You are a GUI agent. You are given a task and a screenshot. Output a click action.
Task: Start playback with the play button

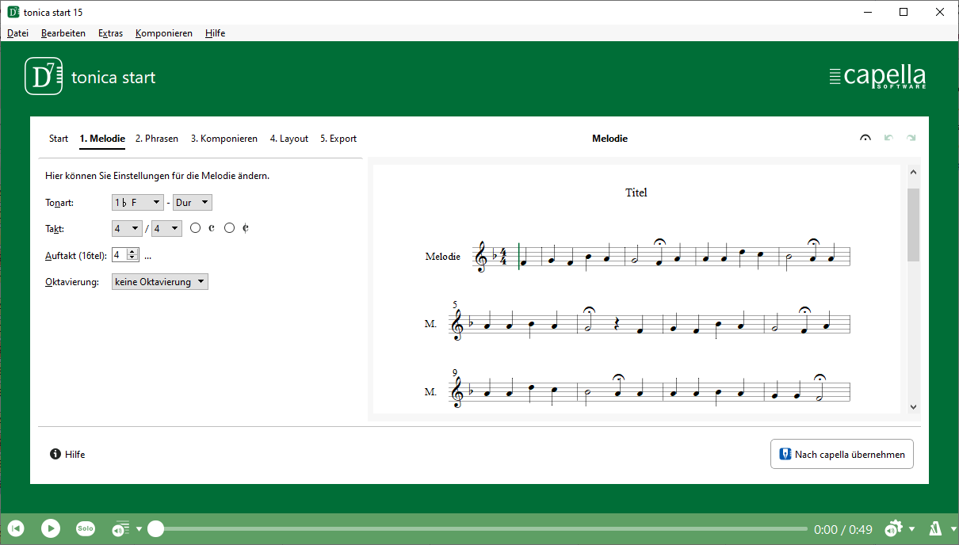pyautogui.click(x=51, y=528)
